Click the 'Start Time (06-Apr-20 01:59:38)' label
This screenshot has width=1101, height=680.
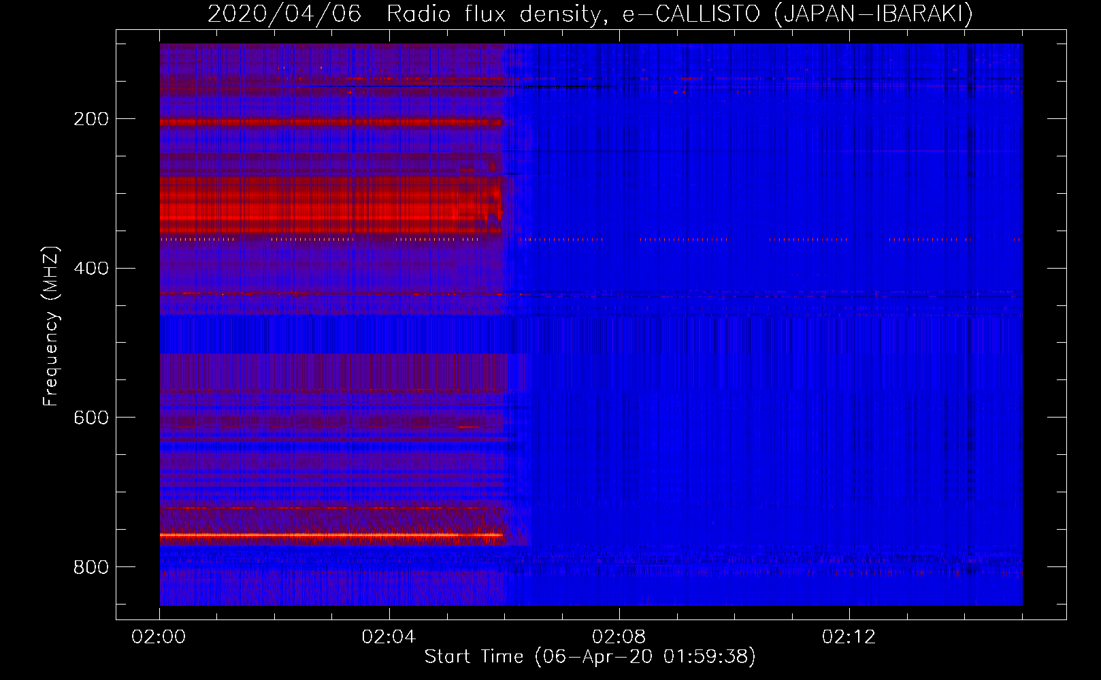(590, 657)
